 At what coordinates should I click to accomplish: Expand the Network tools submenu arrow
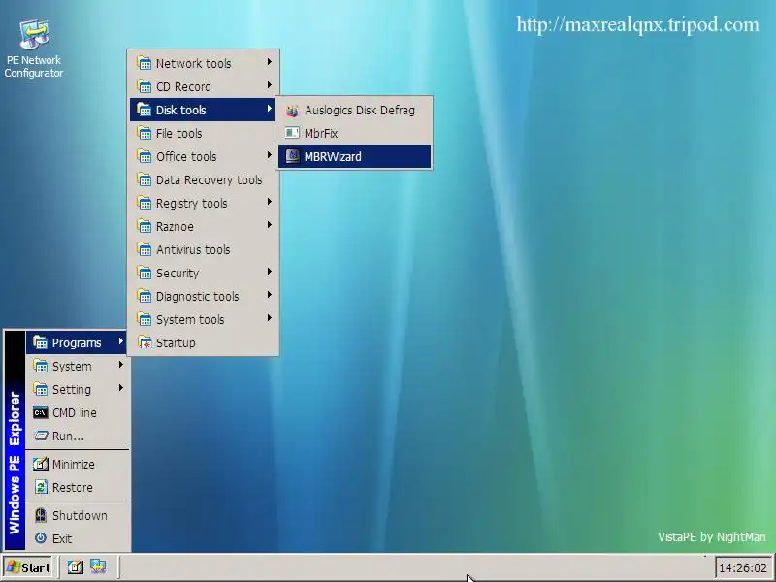coord(270,62)
